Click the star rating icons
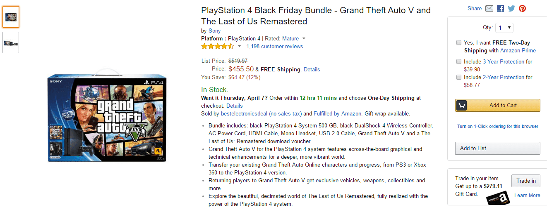Image resolution: width=547 pixels, height=212 pixels. coord(218,46)
